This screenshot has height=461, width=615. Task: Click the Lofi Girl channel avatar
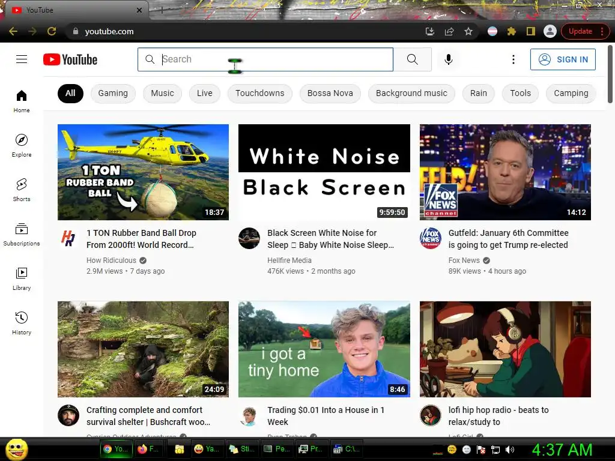coord(430,415)
